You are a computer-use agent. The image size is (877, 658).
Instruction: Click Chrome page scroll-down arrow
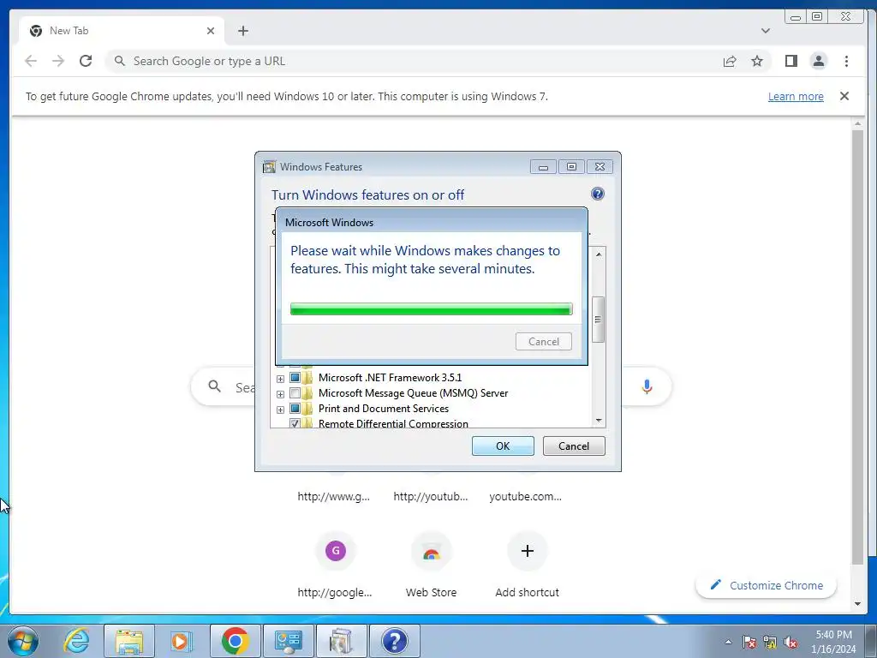coord(857,604)
